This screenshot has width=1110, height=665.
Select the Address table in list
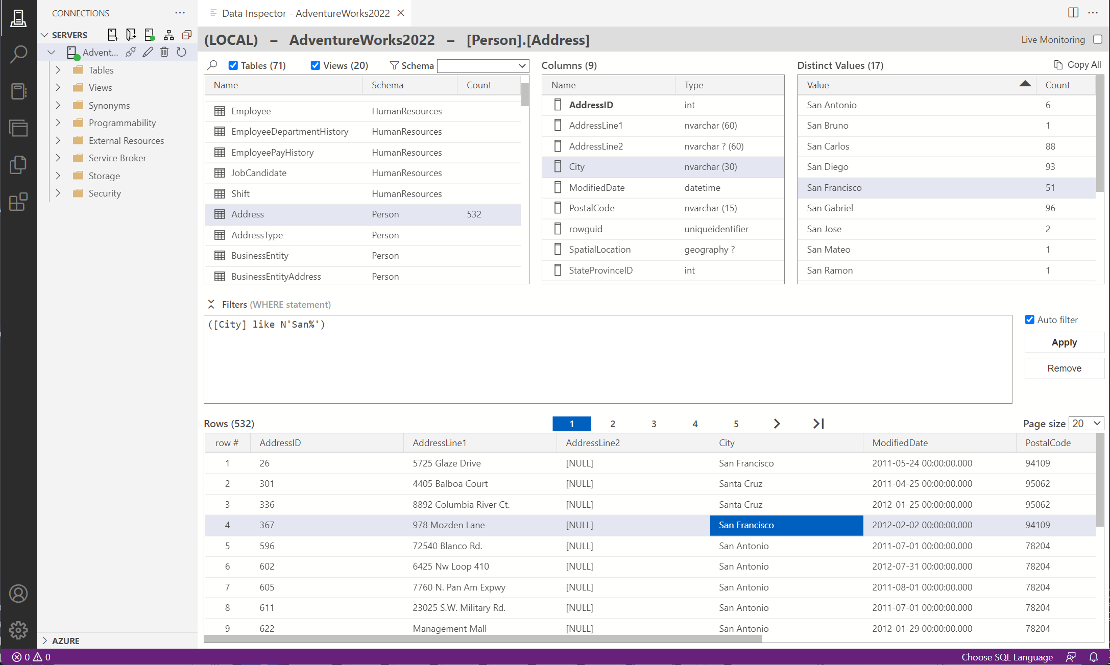point(246,214)
